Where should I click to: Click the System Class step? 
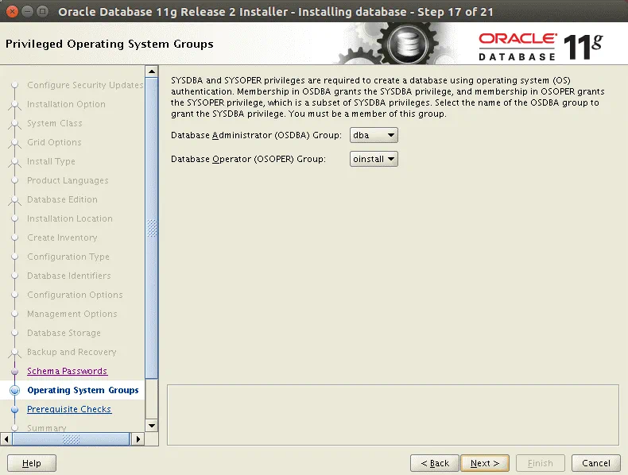click(55, 123)
